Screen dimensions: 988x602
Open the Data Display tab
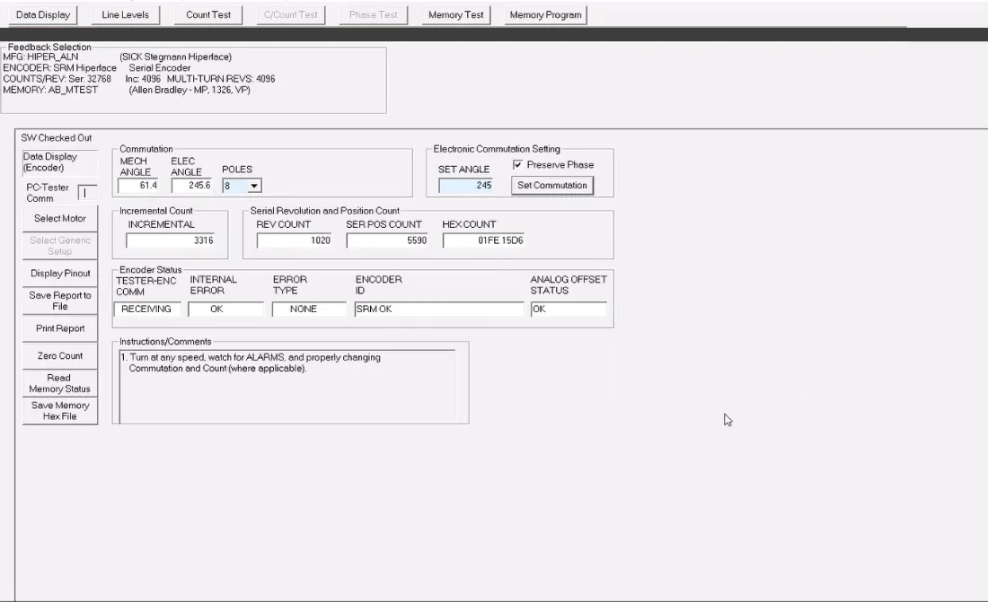click(x=43, y=14)
